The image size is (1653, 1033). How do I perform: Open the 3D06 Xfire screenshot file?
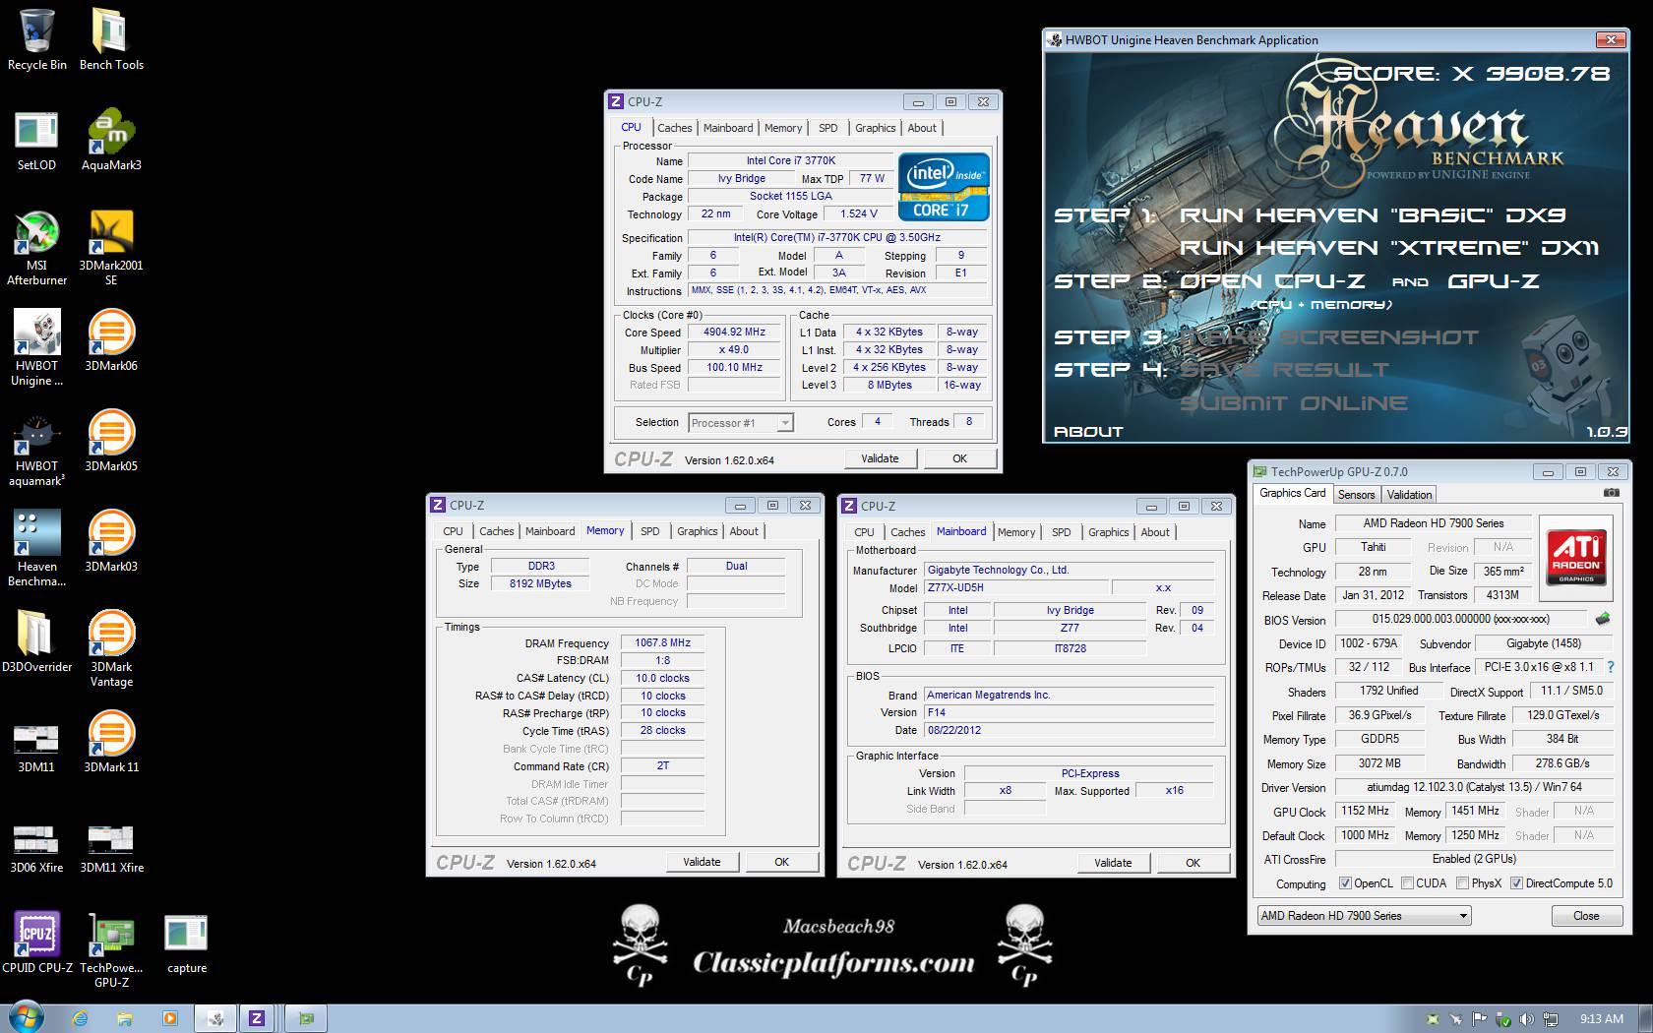click(37, 848)
